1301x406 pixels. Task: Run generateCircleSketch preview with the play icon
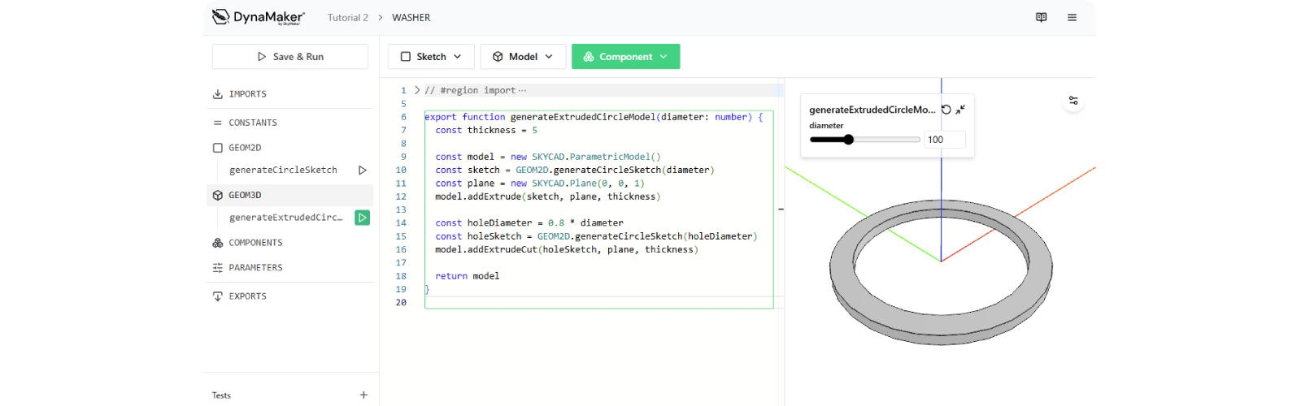pyautogui.click(x=362, y=171)
